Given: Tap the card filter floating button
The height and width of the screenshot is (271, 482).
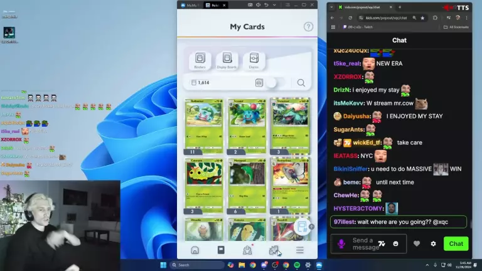Looking at the screenshot, I should (303, 227).
